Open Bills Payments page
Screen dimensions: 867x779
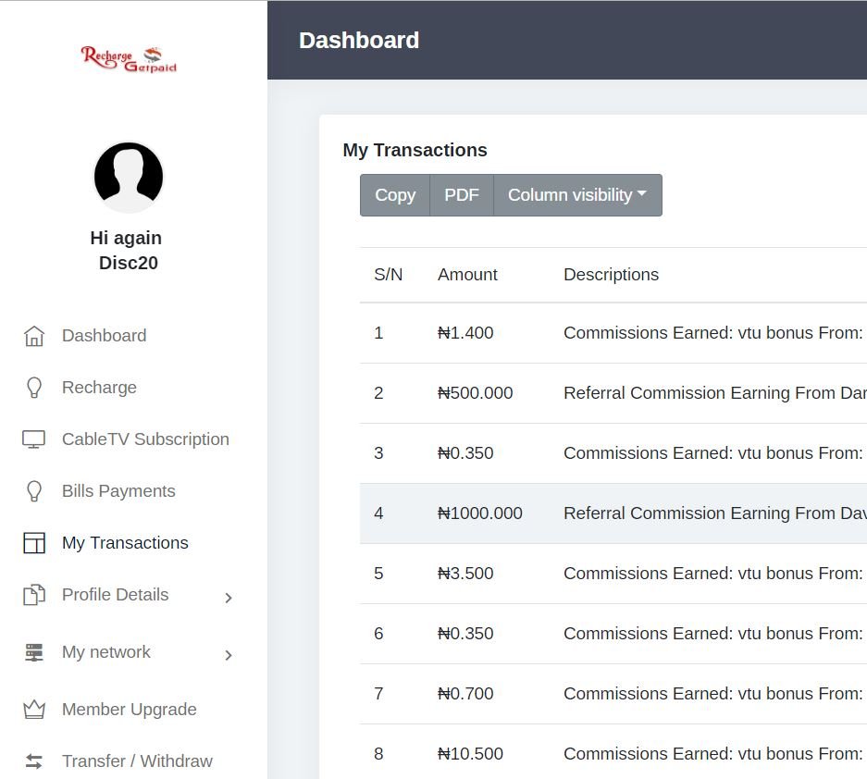click(x=118, y=491)
